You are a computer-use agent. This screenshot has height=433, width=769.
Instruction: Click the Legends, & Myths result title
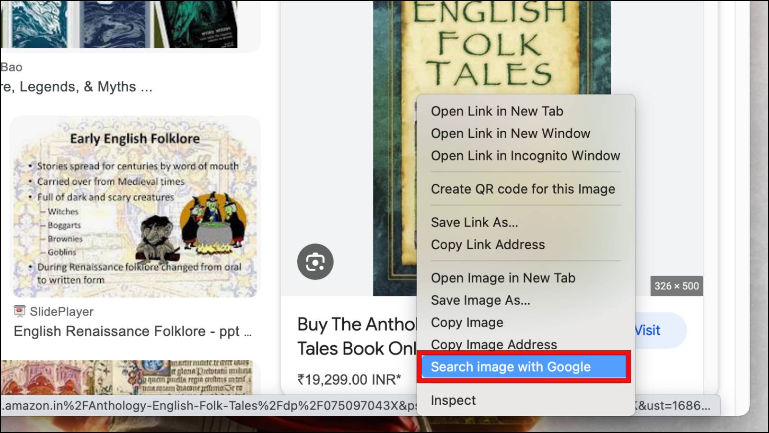[77, 87]
